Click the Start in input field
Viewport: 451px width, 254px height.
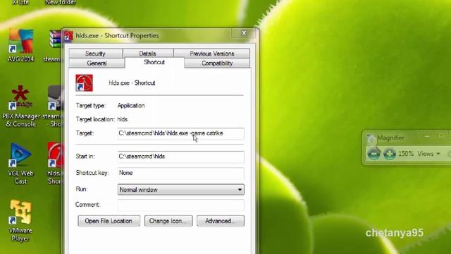181,157
